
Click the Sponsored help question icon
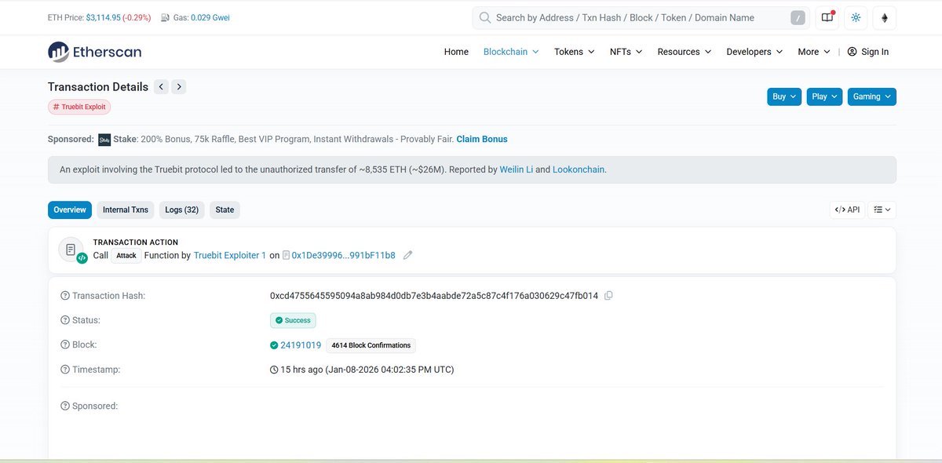coord(65,406)
